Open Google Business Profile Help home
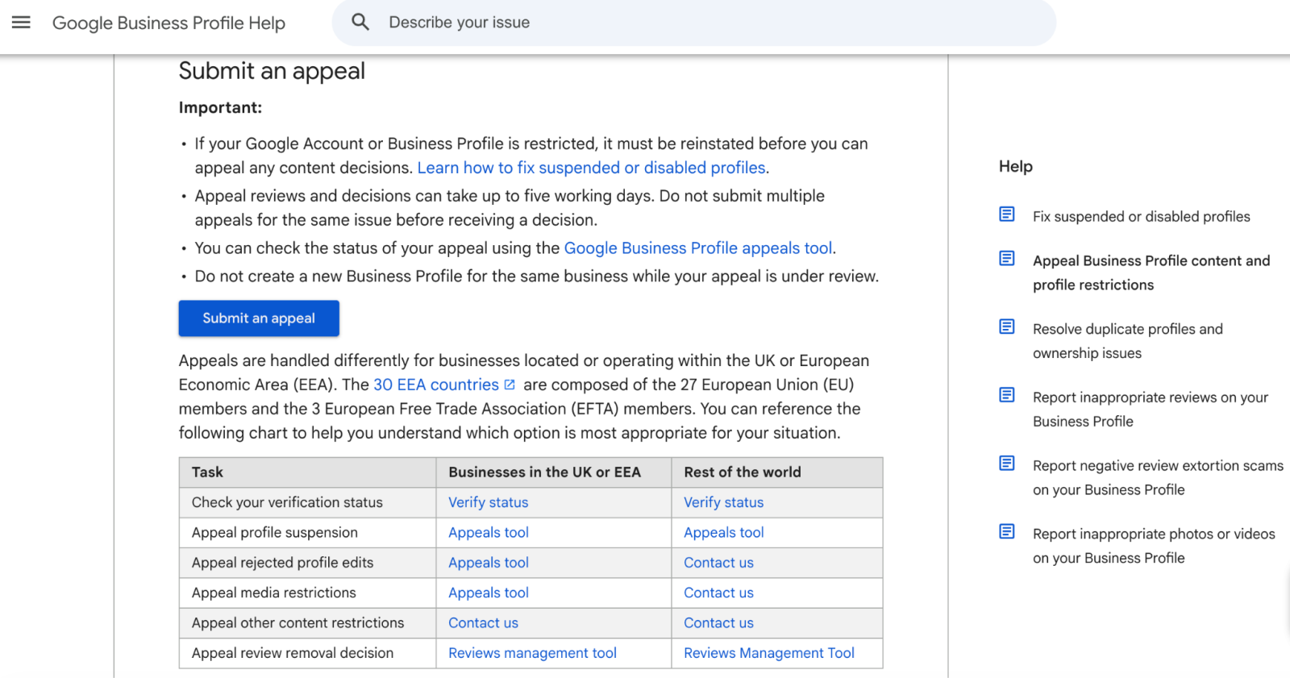Screen dimensions: 1290x678 [x=169, y=23]
